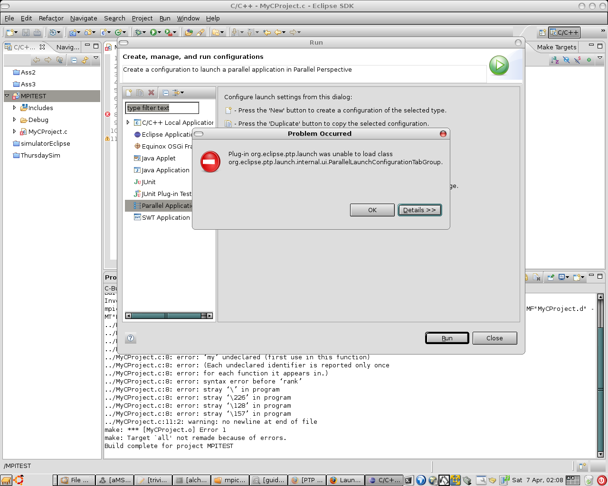Expand the Includes folder in MPITEST

14,108
